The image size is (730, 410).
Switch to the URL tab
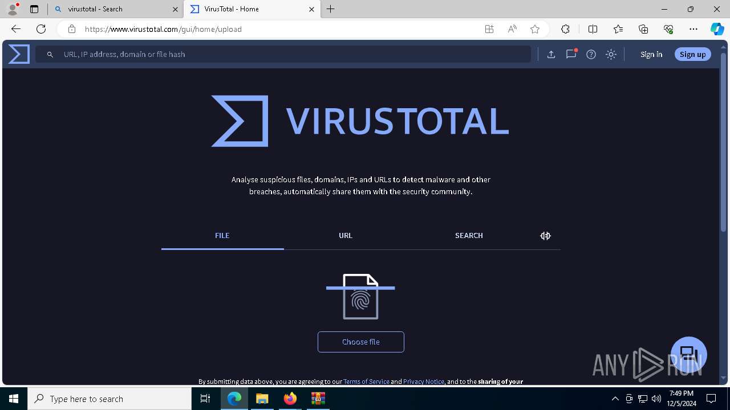pyautogui.click(x=346, y=236)
